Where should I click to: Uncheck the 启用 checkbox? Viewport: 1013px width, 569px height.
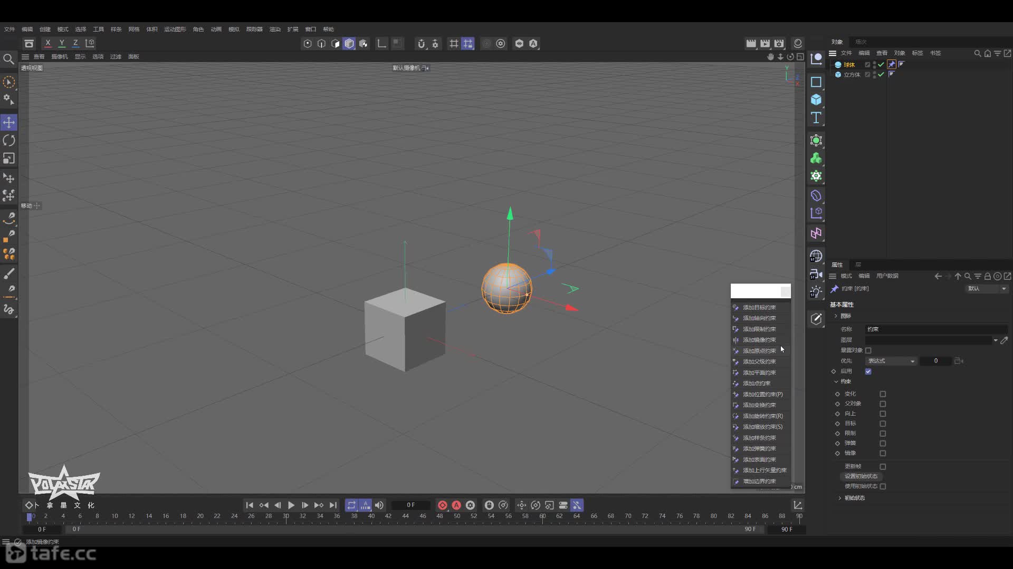coord(868,371)
